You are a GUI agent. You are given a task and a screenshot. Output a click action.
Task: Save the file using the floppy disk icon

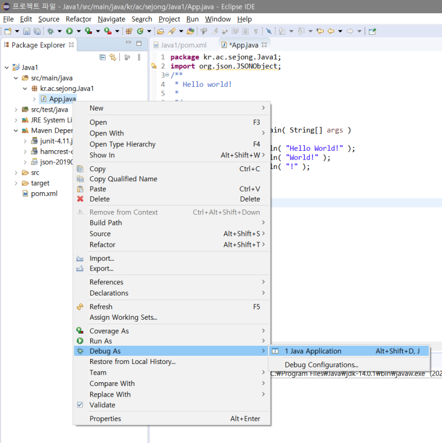pyautogui.click(x=26, y=31)
